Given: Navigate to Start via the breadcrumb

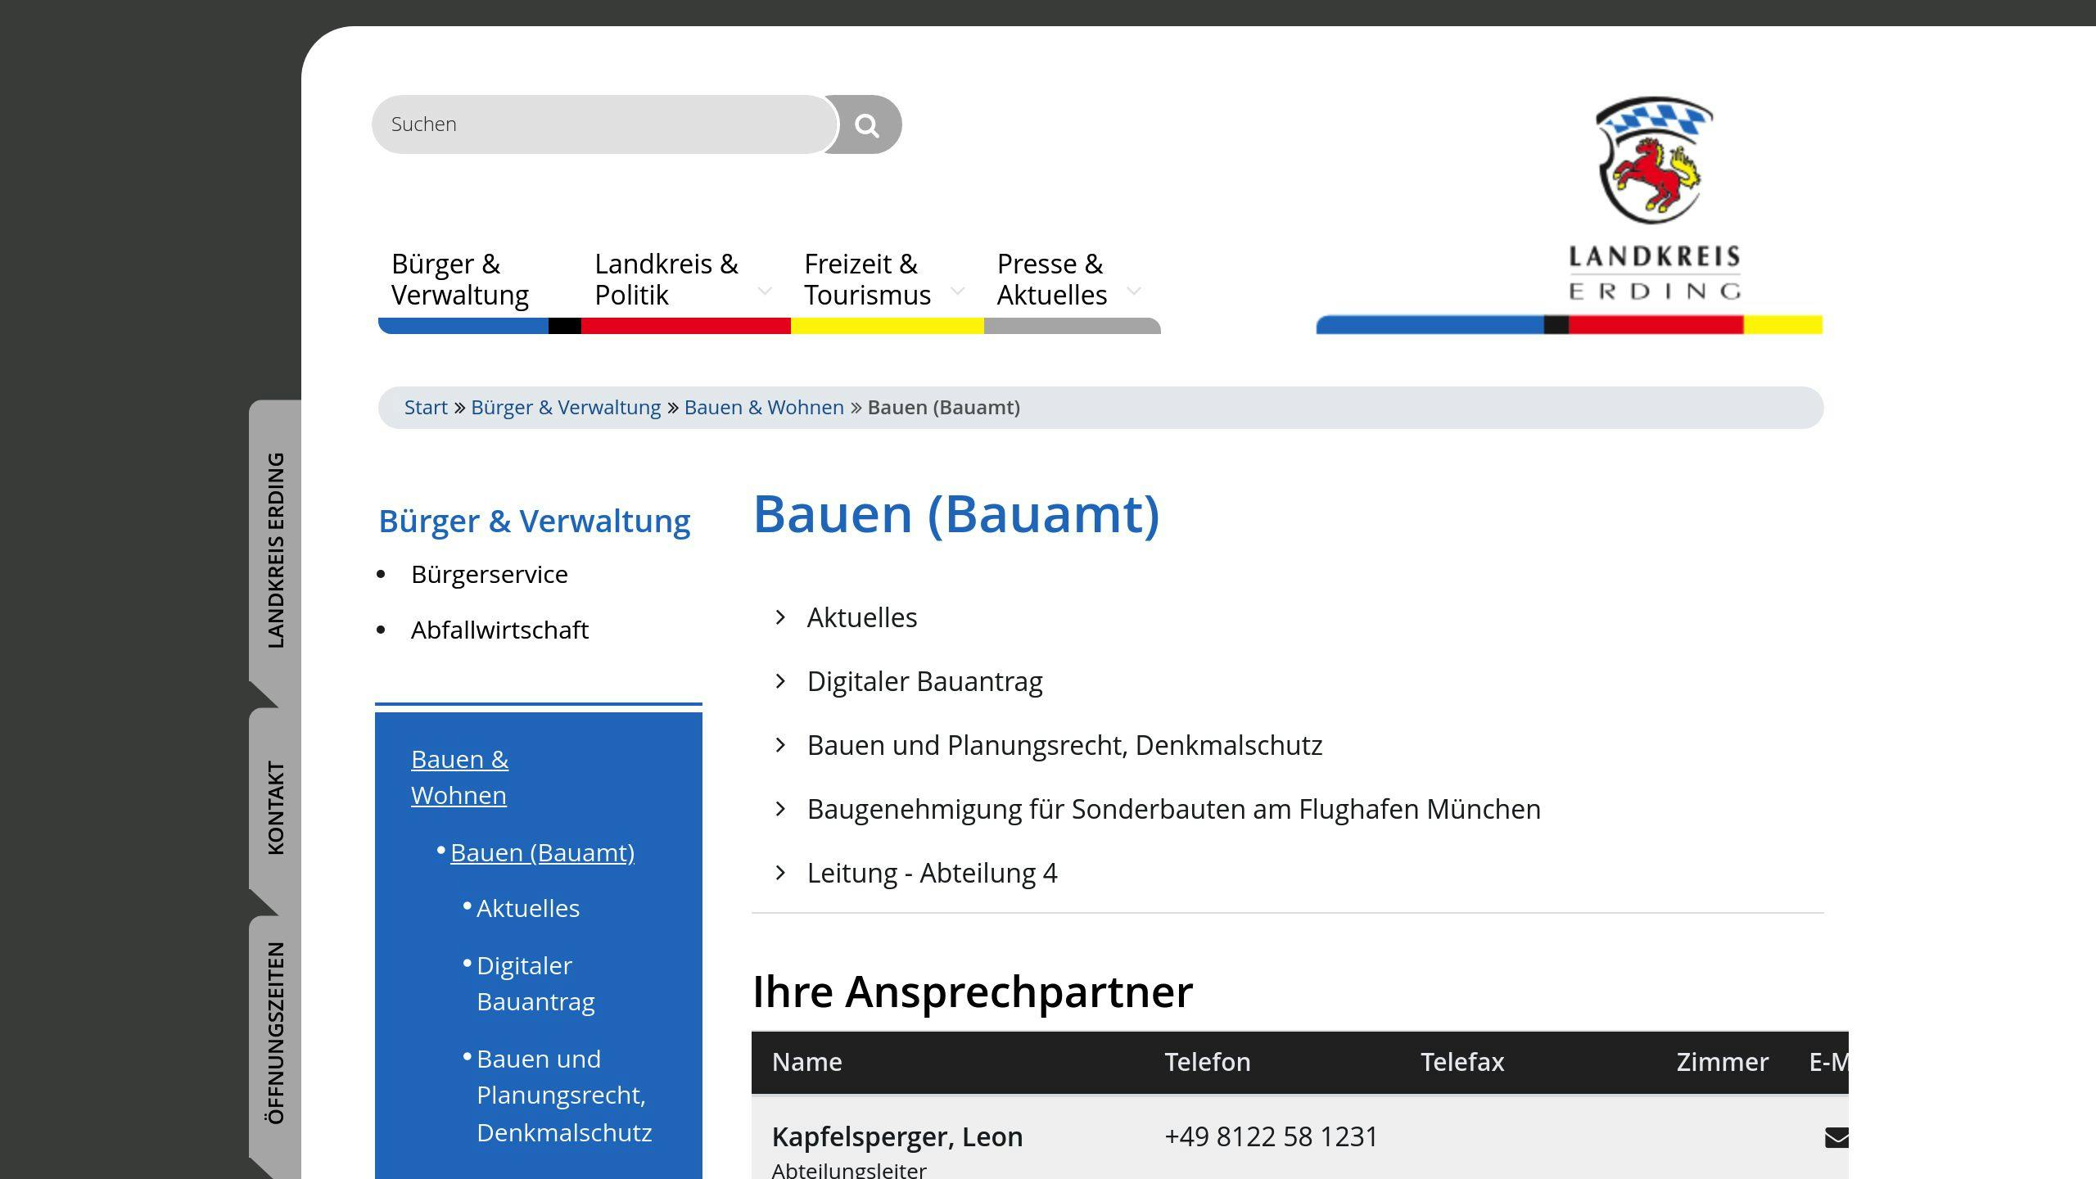Looking at the screenshot, I should (426, 407).
